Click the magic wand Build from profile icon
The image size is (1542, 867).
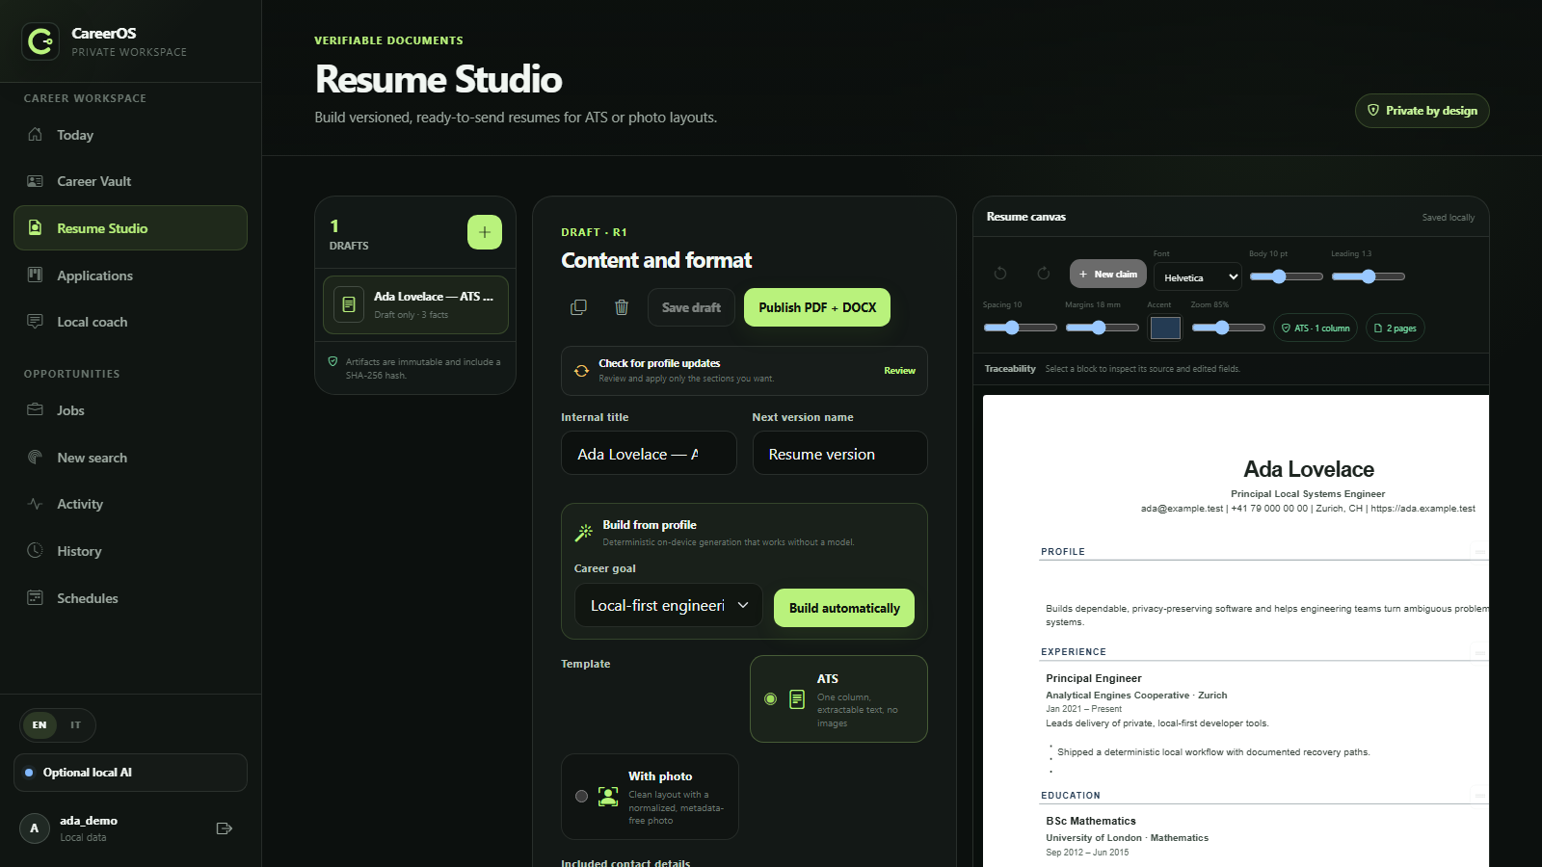584,533
